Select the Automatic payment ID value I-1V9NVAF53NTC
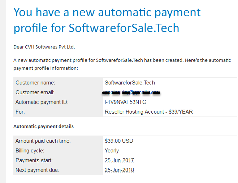This screenshot has width=238, height=183. pos(125,102)
